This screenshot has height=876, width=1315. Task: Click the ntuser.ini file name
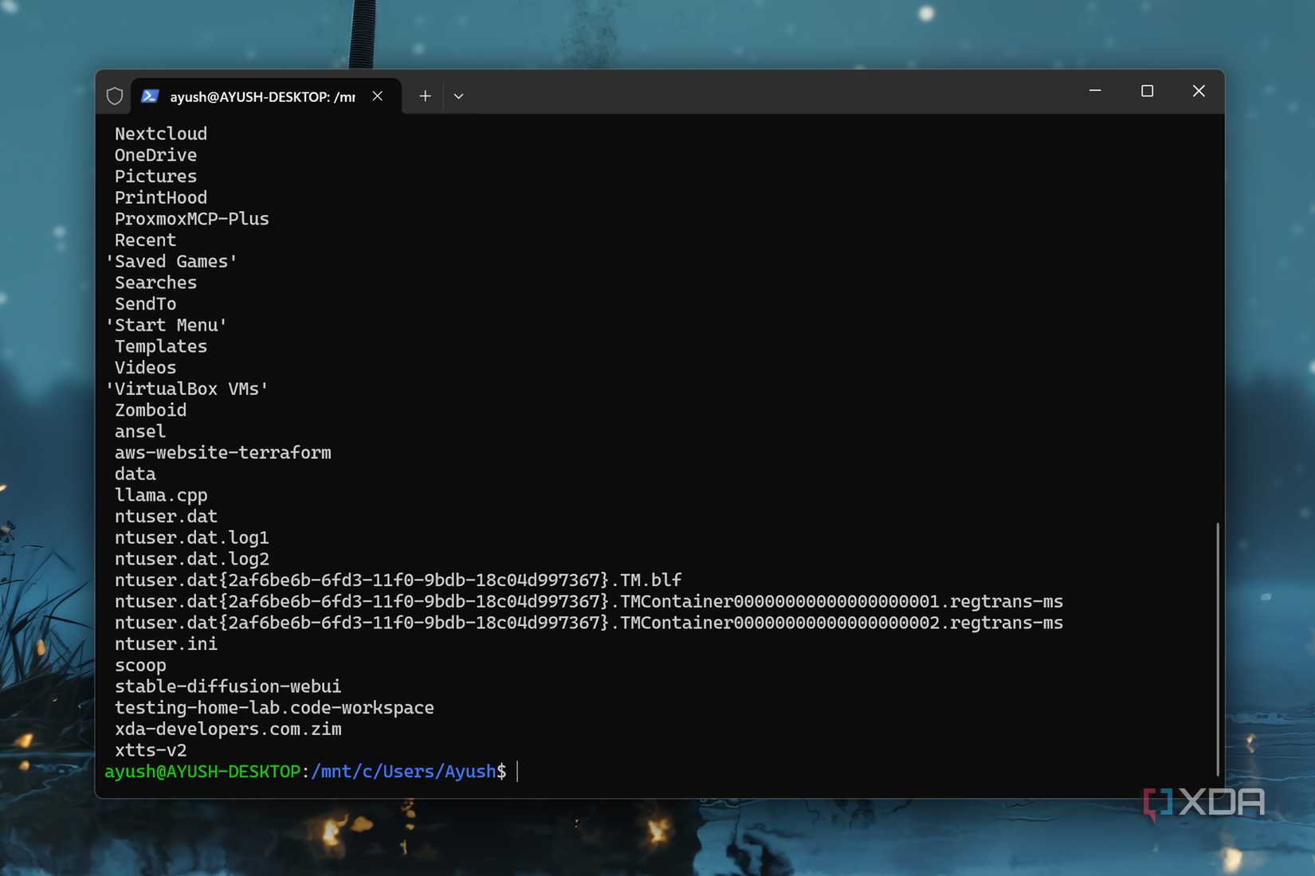[166, 643]
